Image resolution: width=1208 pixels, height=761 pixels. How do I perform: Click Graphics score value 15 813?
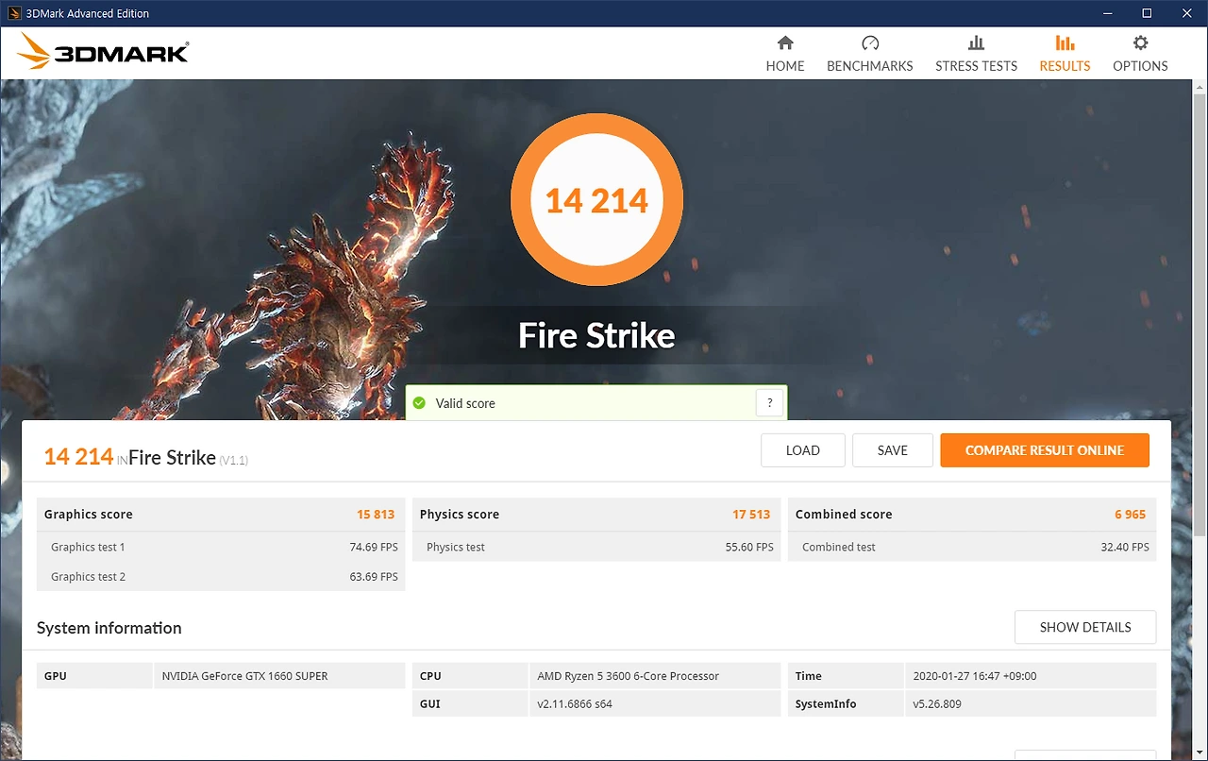(376, 515)
